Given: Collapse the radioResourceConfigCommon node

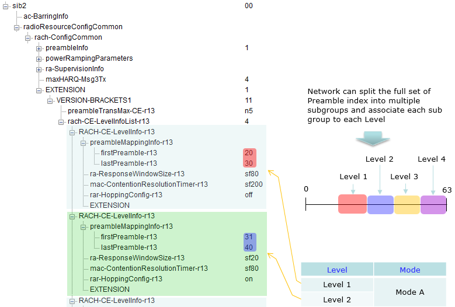Looking at the screenshot, I should pos(17,27).
